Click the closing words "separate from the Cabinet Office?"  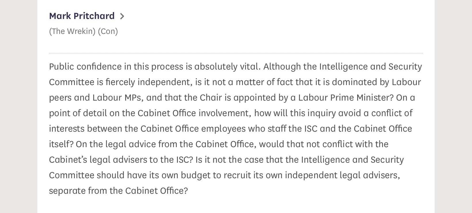[118, 191]
